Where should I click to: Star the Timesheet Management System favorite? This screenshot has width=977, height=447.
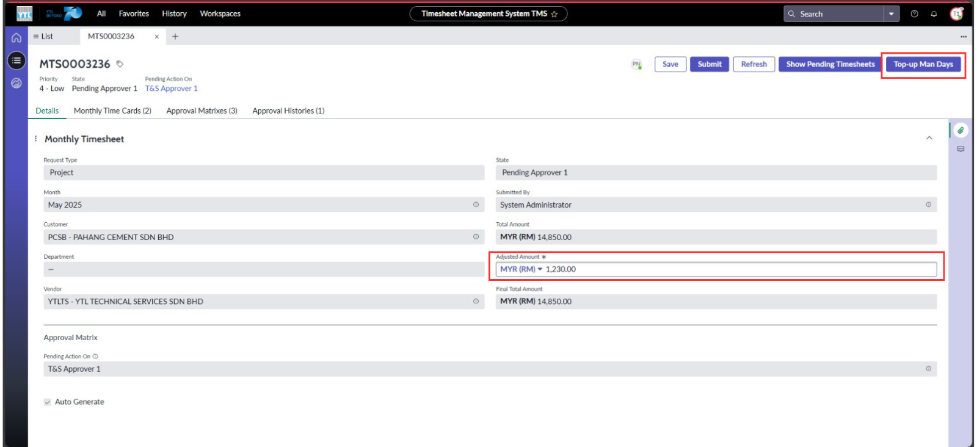click(x=554, y=14)
